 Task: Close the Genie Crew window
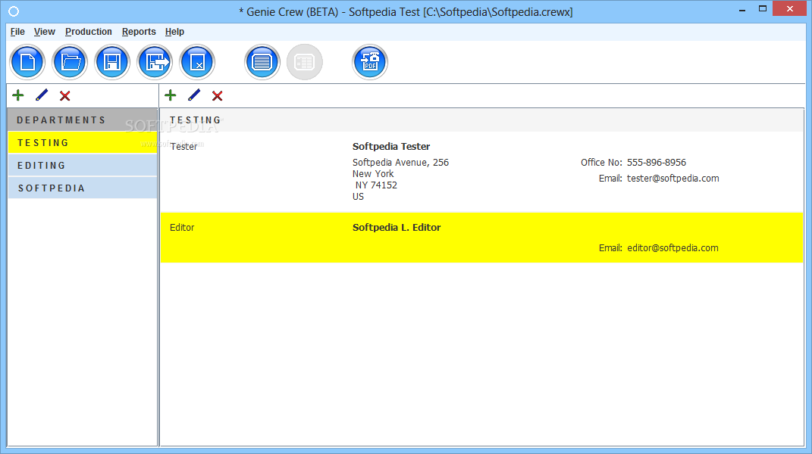tap(790, 9)
